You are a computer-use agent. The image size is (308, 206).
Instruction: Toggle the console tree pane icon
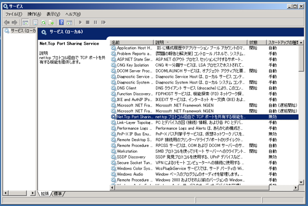[x=25, y=23]
